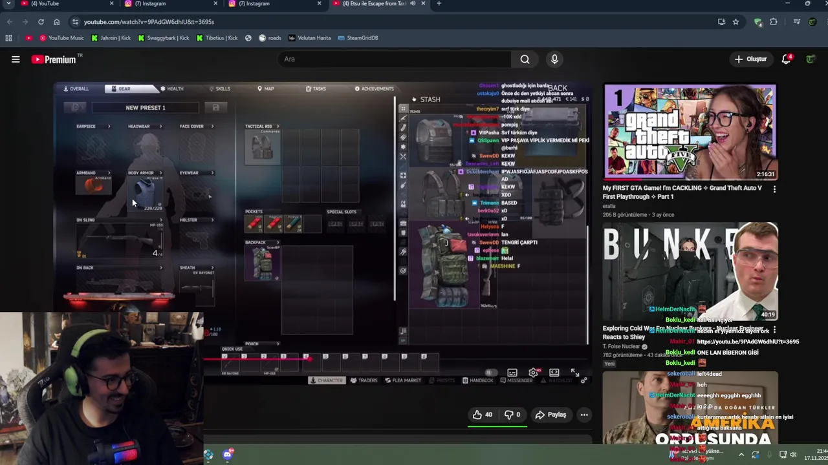Expand the EARPIECE slot arrow
The image size is (828, 465).
tap(109, 127)
